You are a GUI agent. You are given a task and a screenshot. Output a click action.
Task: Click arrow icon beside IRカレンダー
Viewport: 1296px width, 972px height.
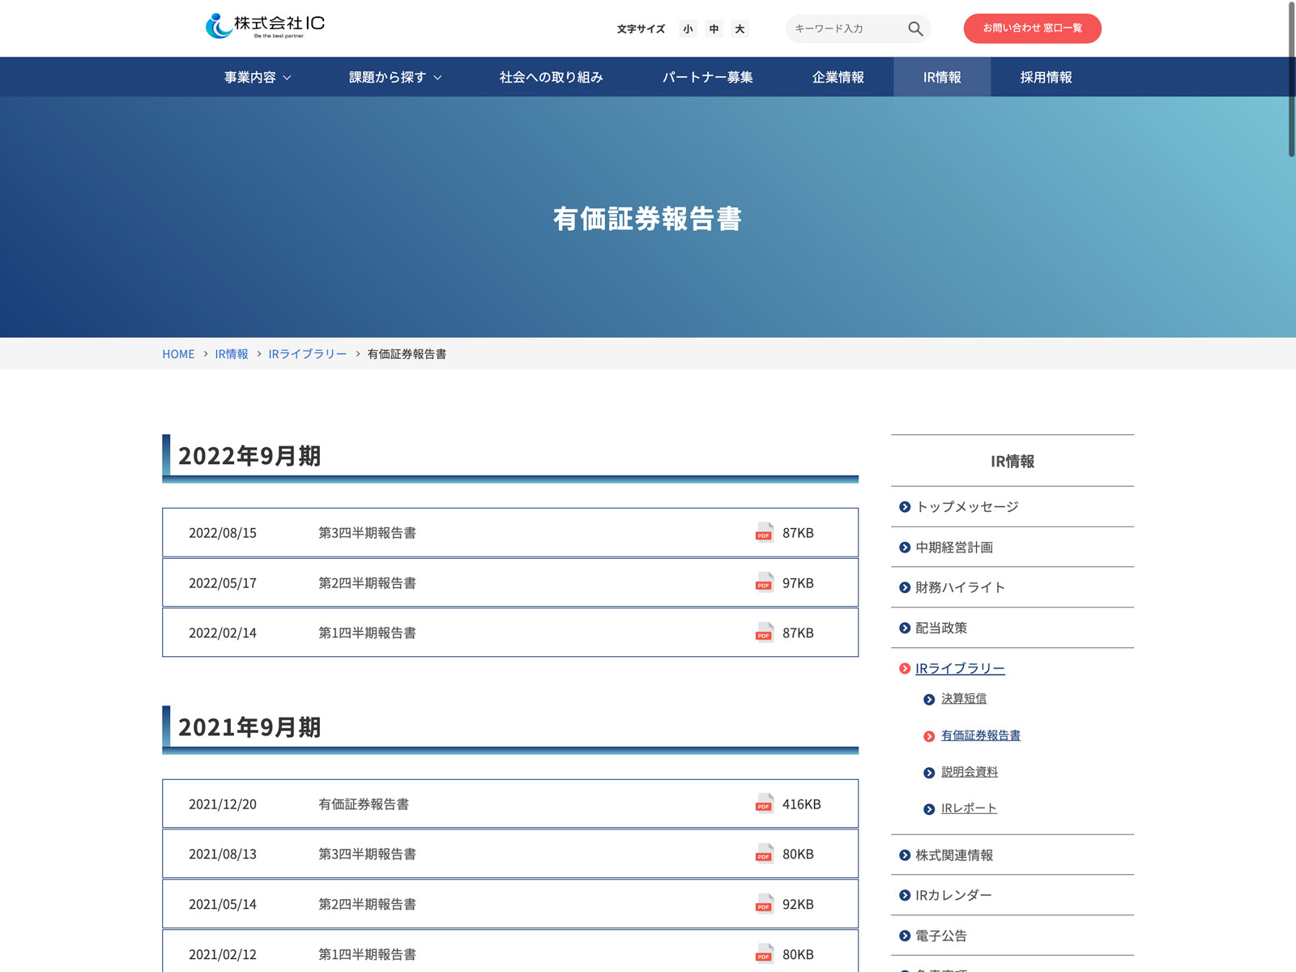coord(905,896)
